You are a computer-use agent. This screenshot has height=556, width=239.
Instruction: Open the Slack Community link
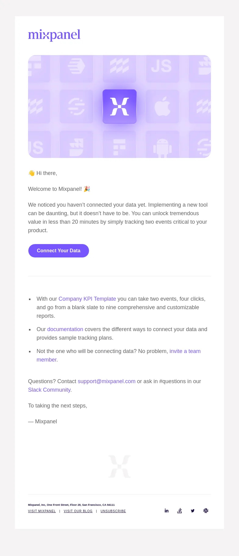[x=49, y=390]
